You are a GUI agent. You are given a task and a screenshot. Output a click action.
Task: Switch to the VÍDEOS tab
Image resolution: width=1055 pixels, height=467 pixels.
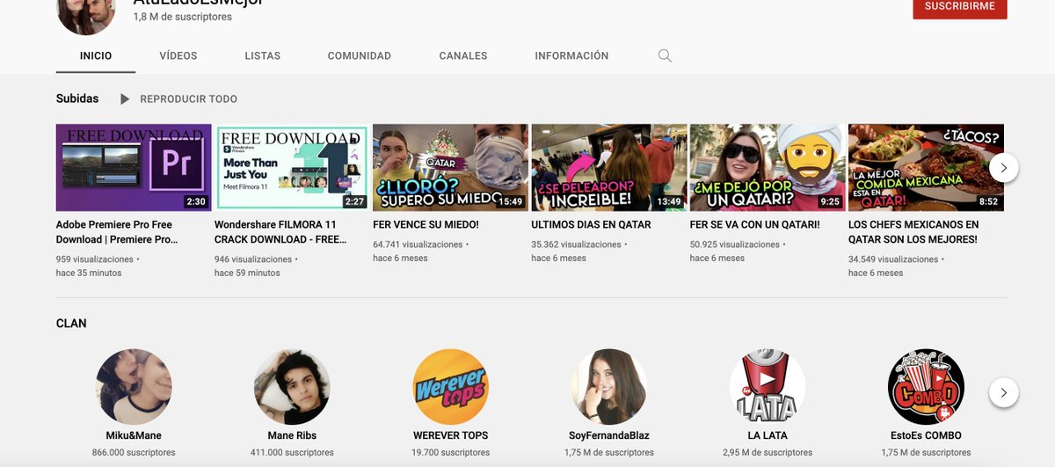coord(178,55)
